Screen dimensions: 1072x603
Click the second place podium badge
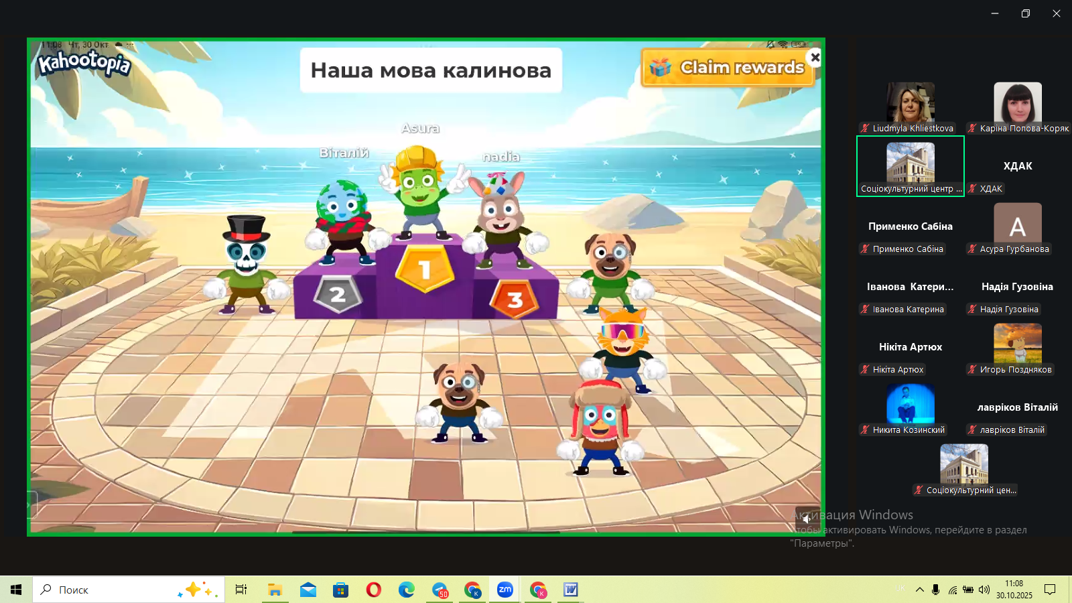(338, 293)
